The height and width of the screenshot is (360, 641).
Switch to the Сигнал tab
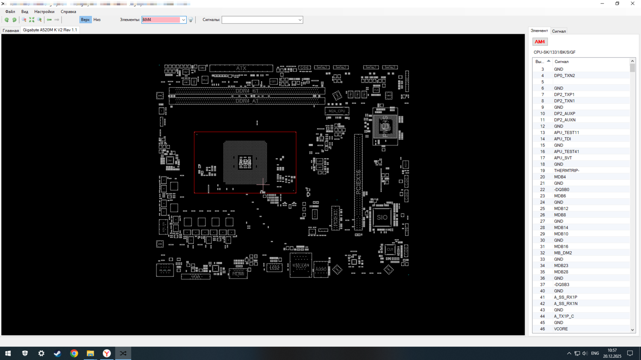[x=559, y=31]
